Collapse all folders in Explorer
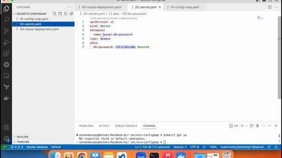 [x=71, y=14]
